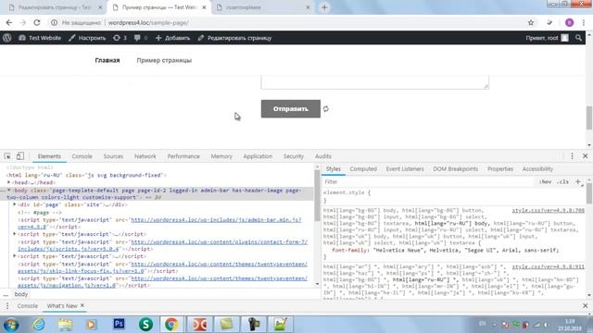Open the DOM Breakpoints tab

pyautogui.click(x=455, y=168)
